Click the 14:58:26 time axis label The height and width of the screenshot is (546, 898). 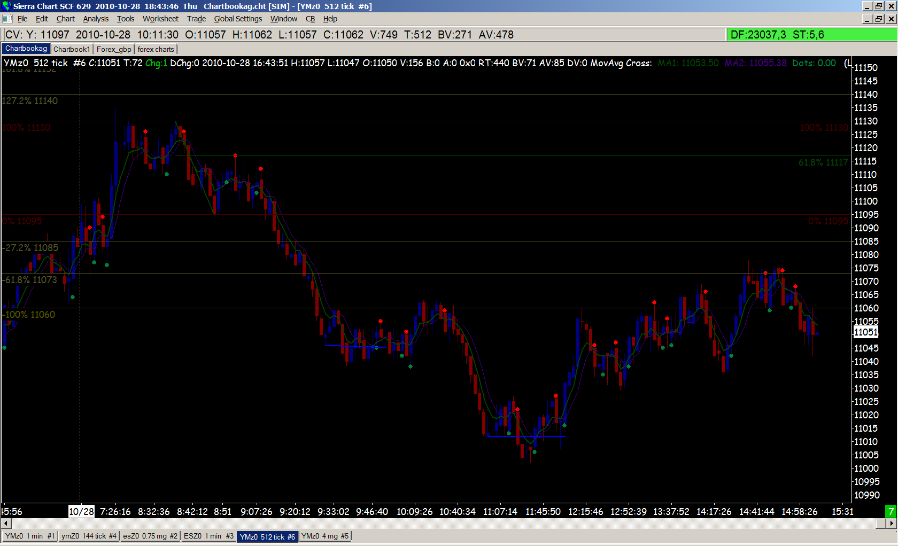tap(800, 511)
